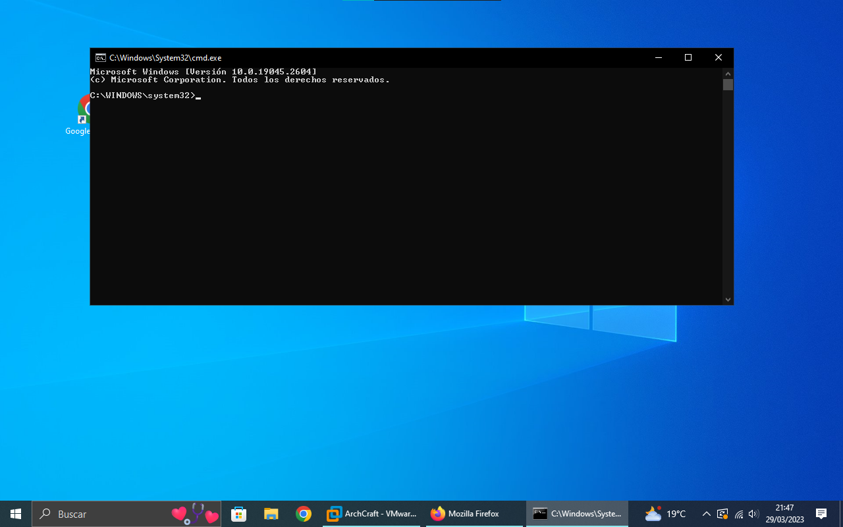Viewport: 843px width, 527px height.
Task: Minimize the cmd.exe window
Action: (x=658, y=58)
